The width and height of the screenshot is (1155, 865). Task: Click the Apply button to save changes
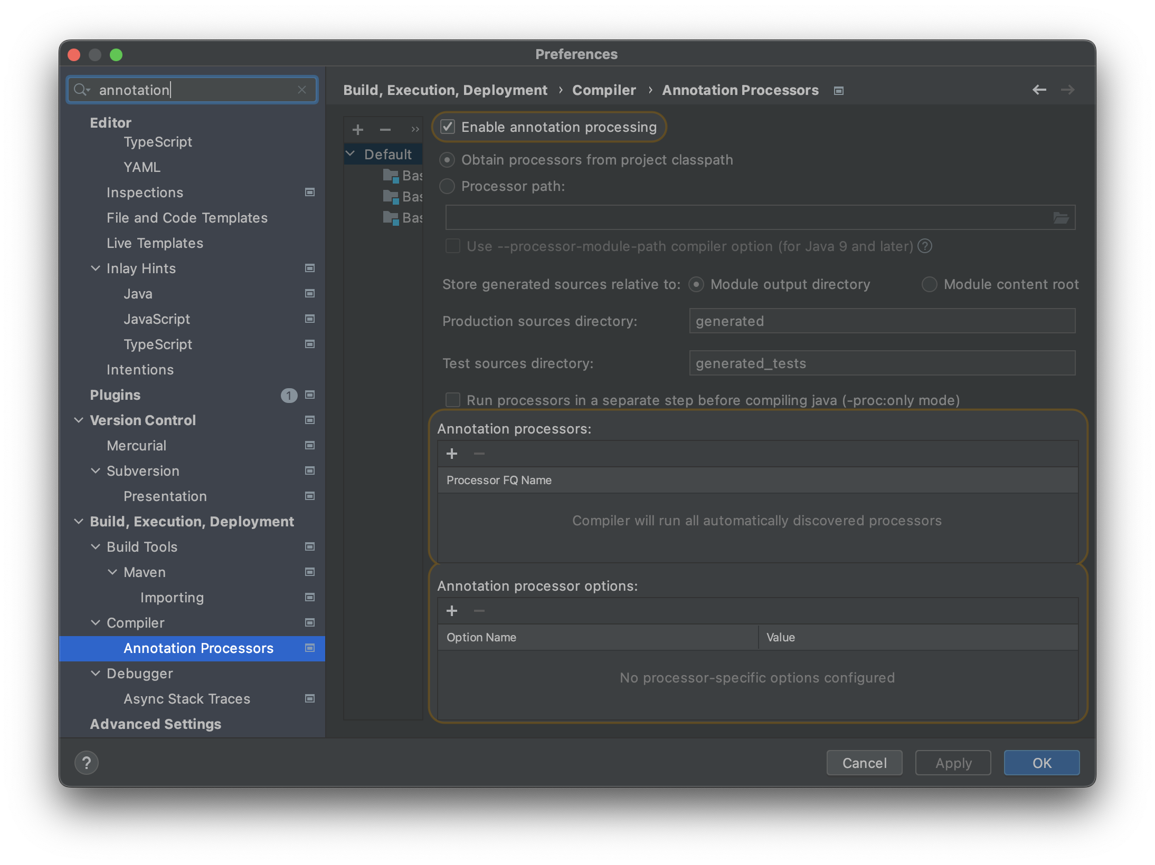[x=953, y=763]
